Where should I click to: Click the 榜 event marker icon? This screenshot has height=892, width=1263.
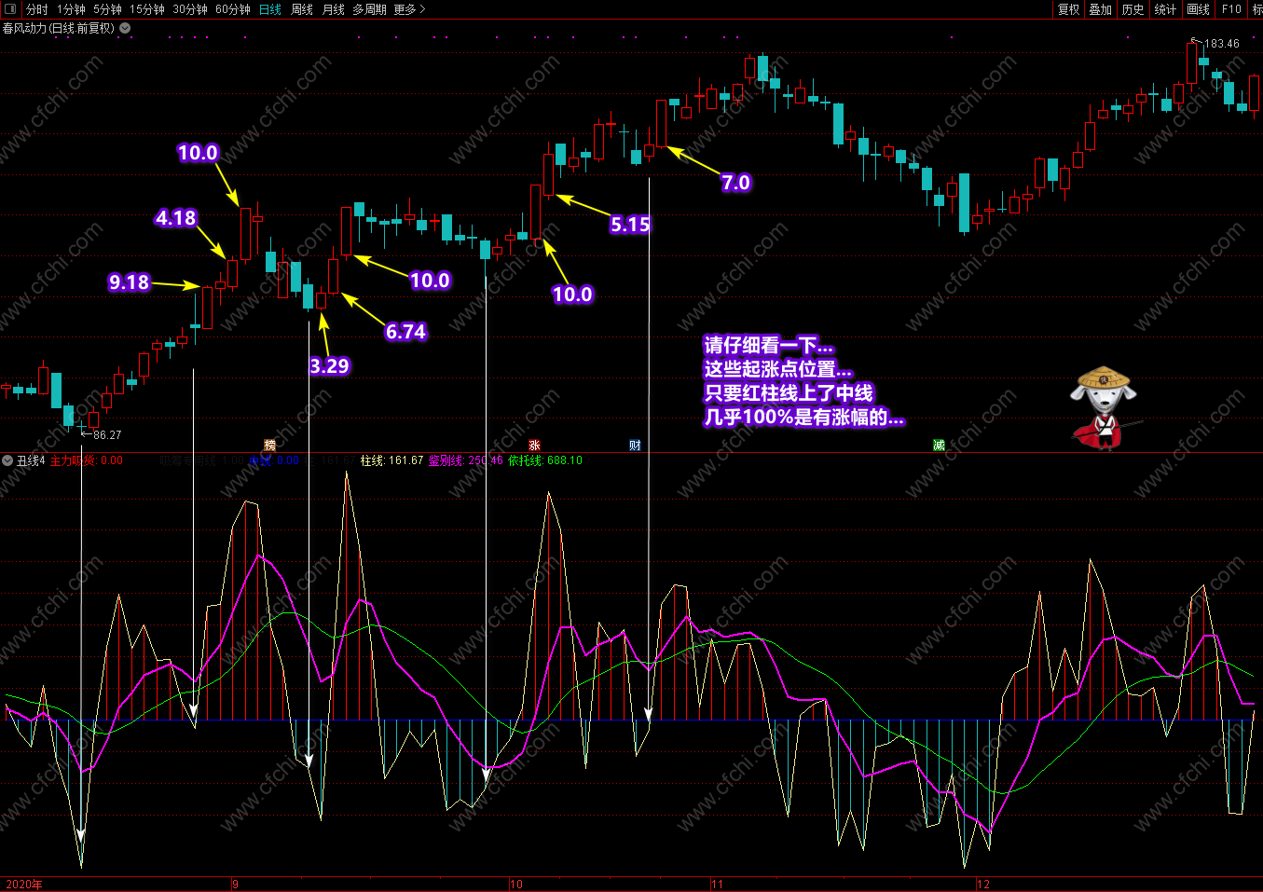pos(270,446)
